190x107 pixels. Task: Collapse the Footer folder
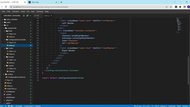(x=11, y=48)
